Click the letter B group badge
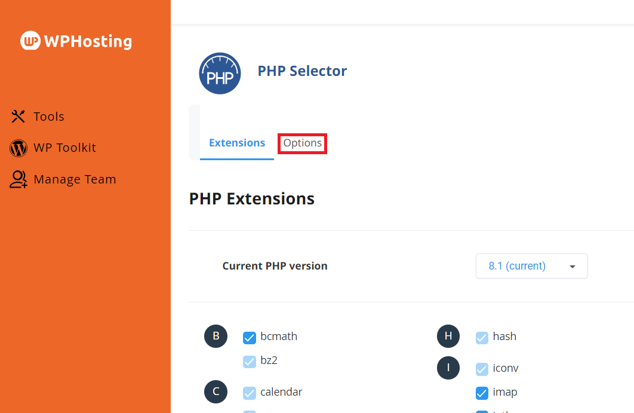The image size is (634, 413). click(x=216, y=336)
